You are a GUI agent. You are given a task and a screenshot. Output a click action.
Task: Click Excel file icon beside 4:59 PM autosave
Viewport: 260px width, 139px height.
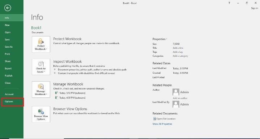[x=57, y=97]
